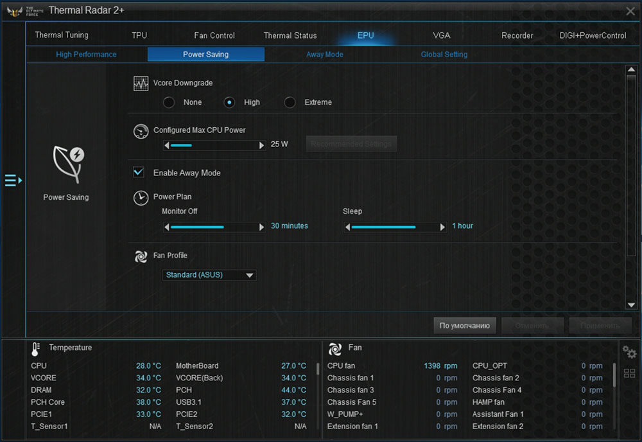Open the DIGI+PowerControl tab
This screenshot has width=642, height=442.
point(593,35)
